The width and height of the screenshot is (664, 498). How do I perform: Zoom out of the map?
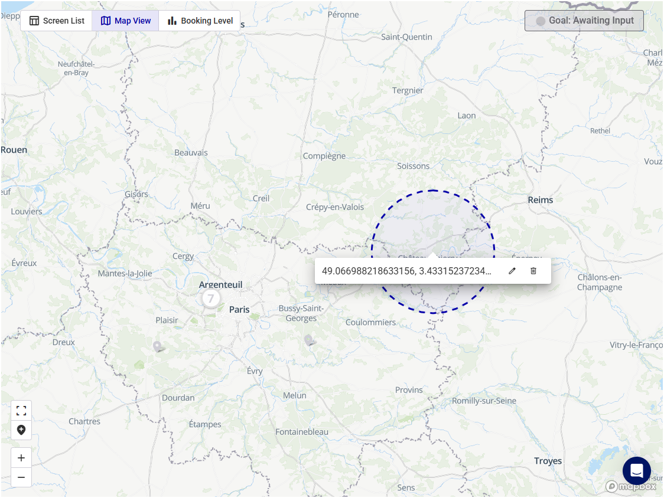pos(21,477)
